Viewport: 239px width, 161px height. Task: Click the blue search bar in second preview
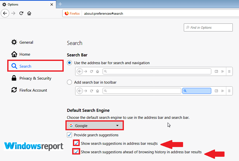(197, 91)
